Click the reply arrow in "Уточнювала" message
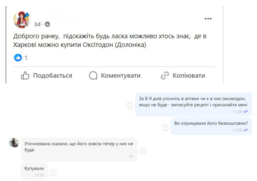Viewport: 257px width, 181px height. [x=131, y=156]
